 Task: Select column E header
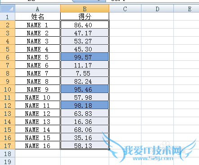[186, 8]
